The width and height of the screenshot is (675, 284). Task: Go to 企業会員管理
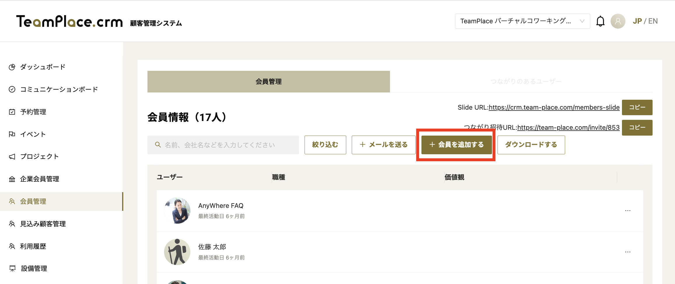(39, 179)
